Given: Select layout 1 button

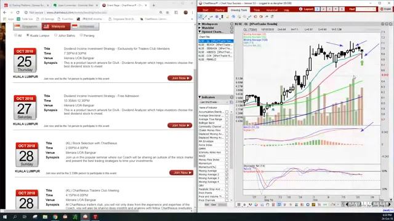Looking at the screenshot, I should click(x=318, y=9).
